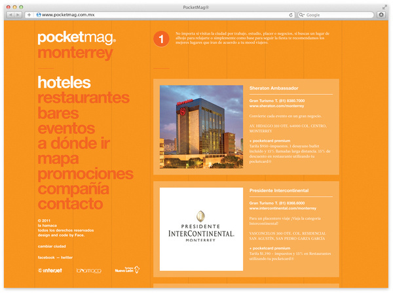Click the 'Para un placentero viaje' tagline
Viewport: 393px width, 293px height.
coord(285,221)
